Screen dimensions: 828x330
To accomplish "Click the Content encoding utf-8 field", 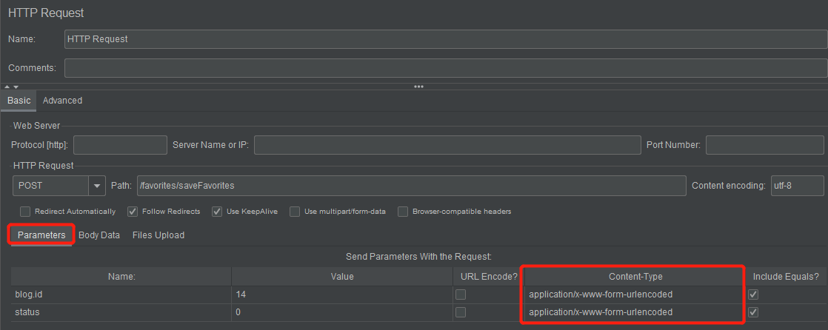I will coord(797,185).
